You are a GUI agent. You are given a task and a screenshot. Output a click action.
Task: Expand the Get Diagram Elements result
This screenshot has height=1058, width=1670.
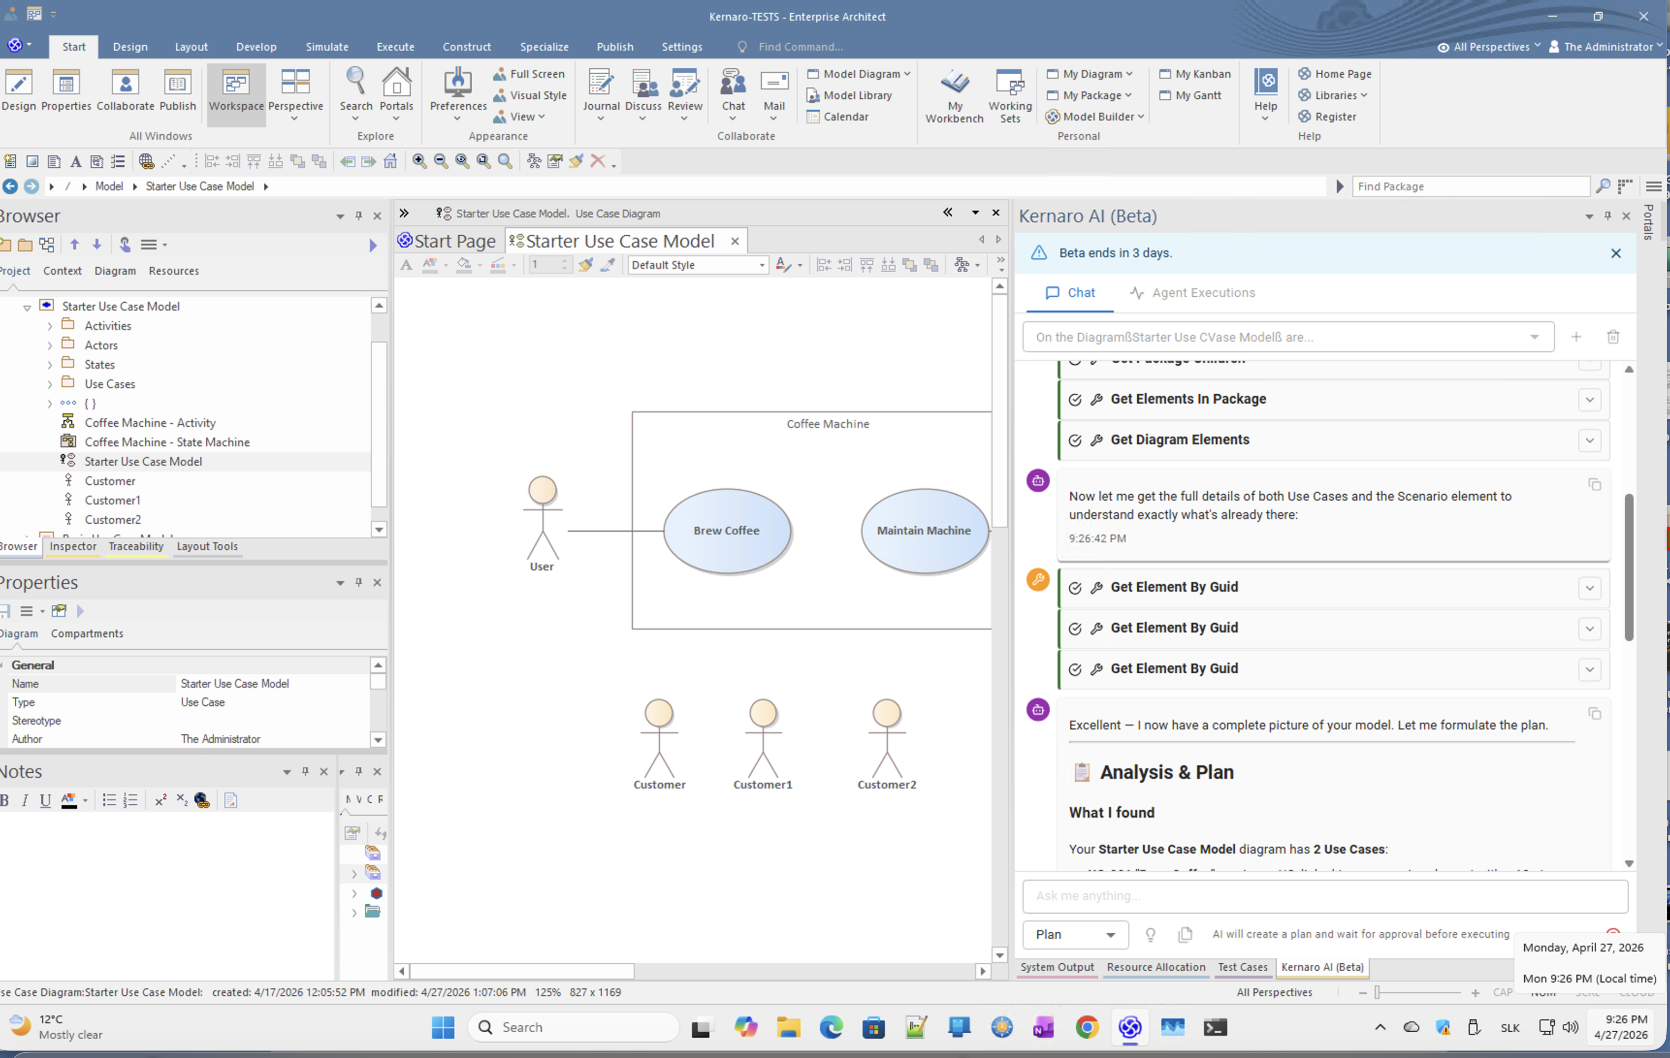(1589, 440)
